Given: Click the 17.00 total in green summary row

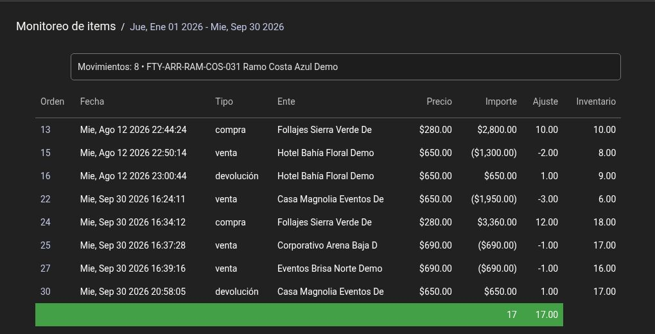Looking at the screenshot, I should click(547, 315).
